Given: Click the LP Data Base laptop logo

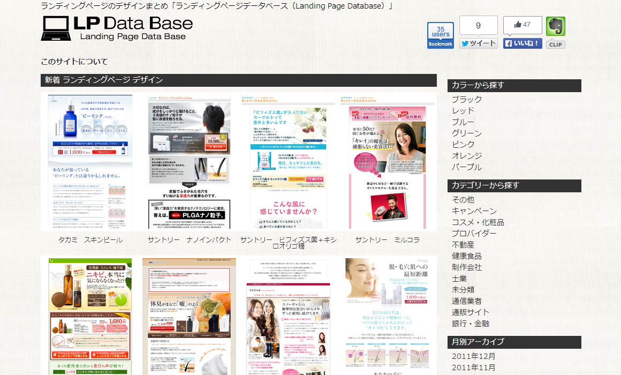Looking at the screenshot, I should tap(117, 28).
